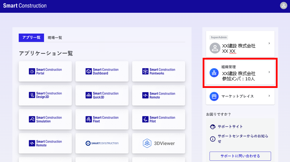Click the Smart Construction Dashboard label text

pyautogui.click(x=106, y=71)
